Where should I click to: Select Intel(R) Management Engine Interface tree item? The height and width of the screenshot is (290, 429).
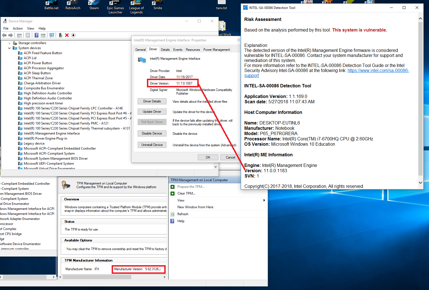pyautogui.click(x=52, y=133)
